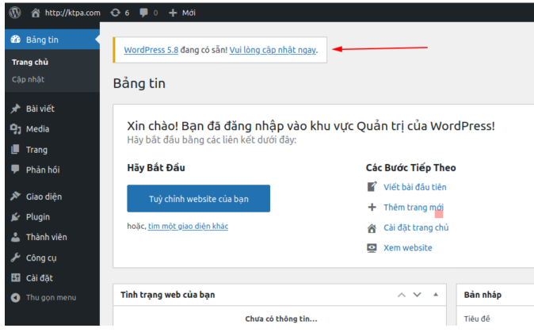Viewport: 534px width, 332px height.
Task: Click tìm một giao diện khác link
Action: pyautogui.click(x=188, y=226)
